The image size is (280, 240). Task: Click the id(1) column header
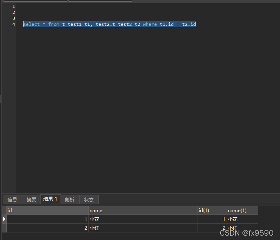click(x=212, y=211)
